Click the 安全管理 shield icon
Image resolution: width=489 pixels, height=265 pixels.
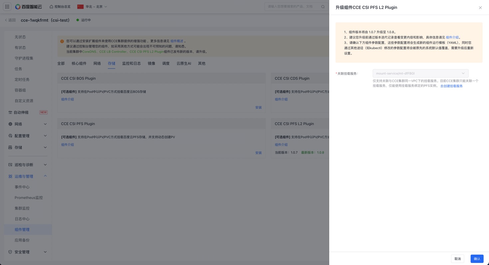[10, 252]
